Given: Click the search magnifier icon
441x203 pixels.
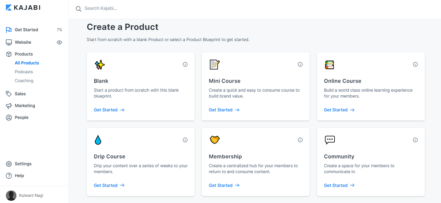Looking at the screenshot, I should [x=78, y=9].
